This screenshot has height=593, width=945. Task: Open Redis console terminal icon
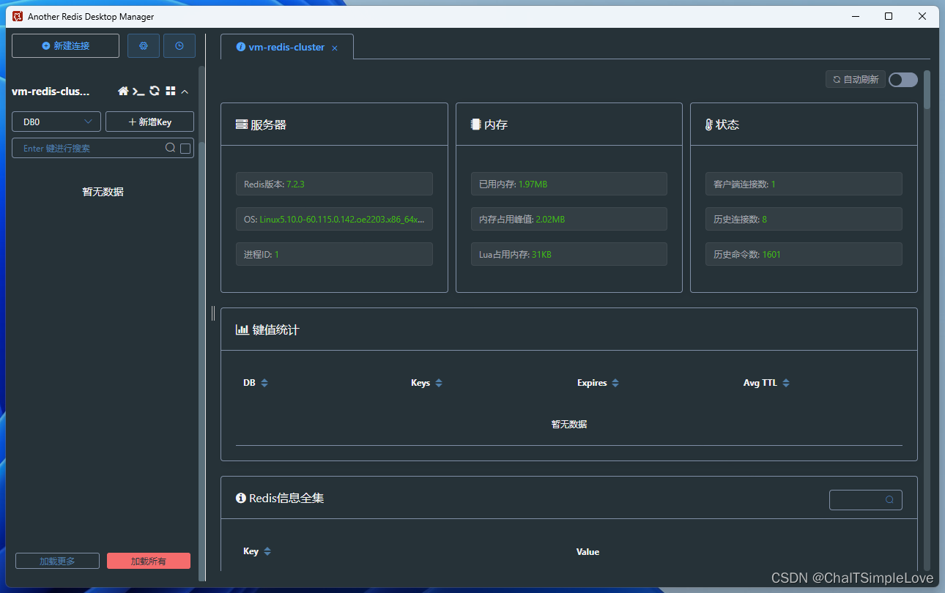pos(138,92)
